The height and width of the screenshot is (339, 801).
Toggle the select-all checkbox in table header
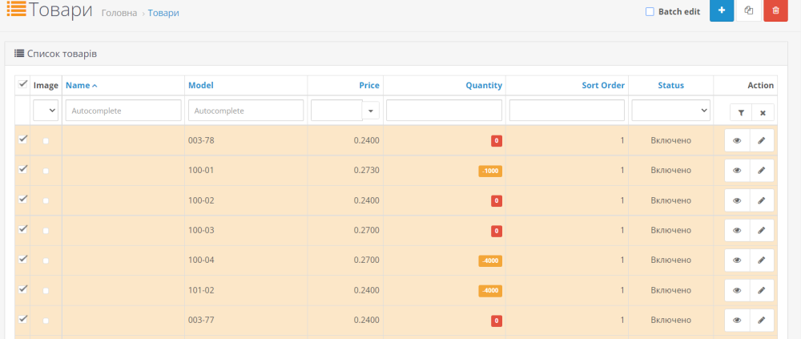[22, 84]
